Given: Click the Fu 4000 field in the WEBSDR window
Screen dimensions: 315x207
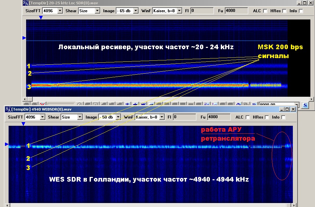Looking at the screenshot, I should coord(218,117).
